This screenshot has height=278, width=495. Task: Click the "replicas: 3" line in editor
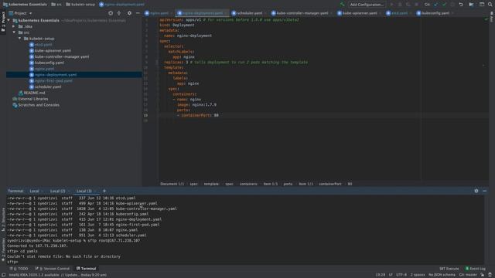pos(235,62)
